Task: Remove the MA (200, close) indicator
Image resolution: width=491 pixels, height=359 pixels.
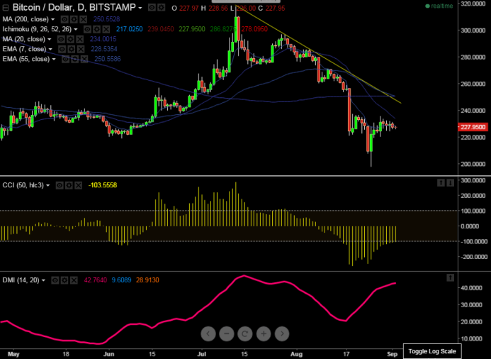Action: pos(83,19)
